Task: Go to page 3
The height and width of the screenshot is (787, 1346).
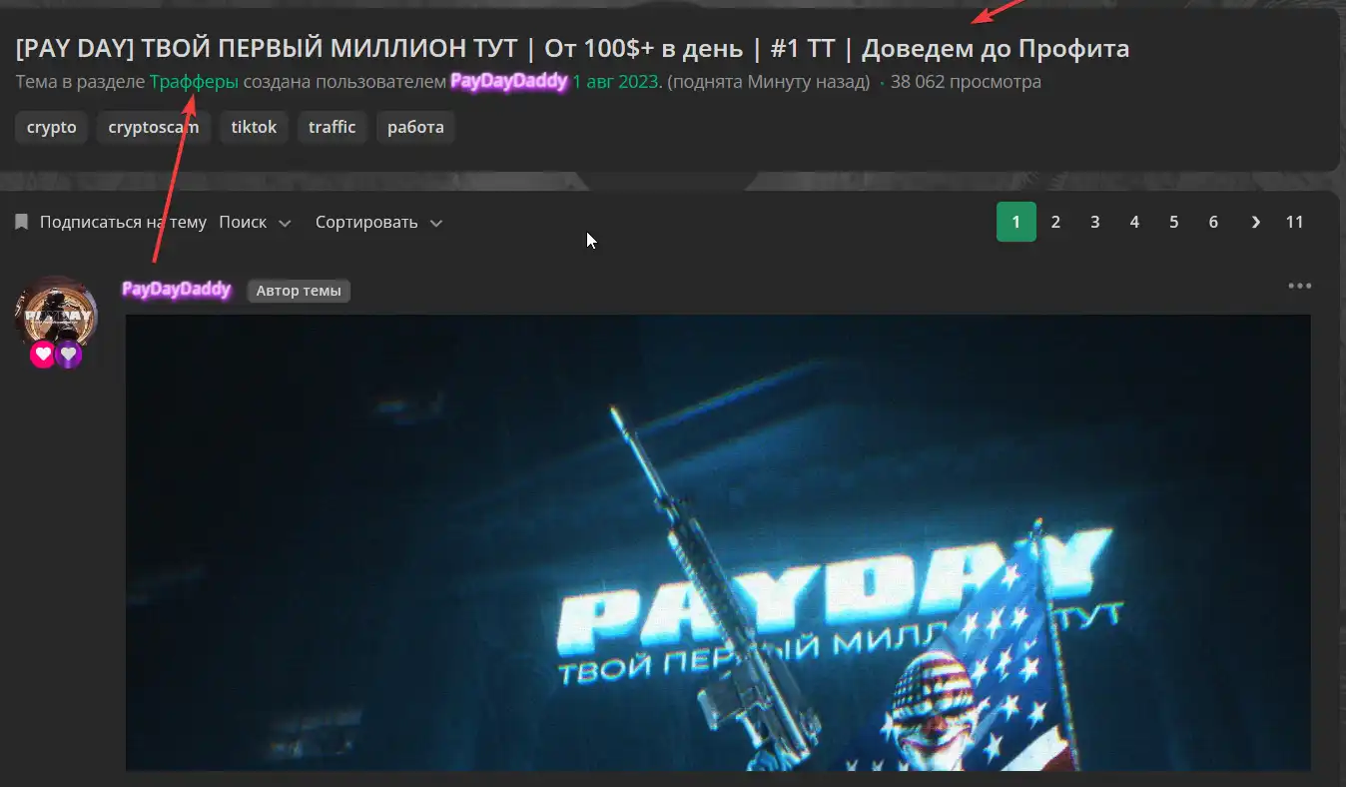Action: click(1094, 222)
